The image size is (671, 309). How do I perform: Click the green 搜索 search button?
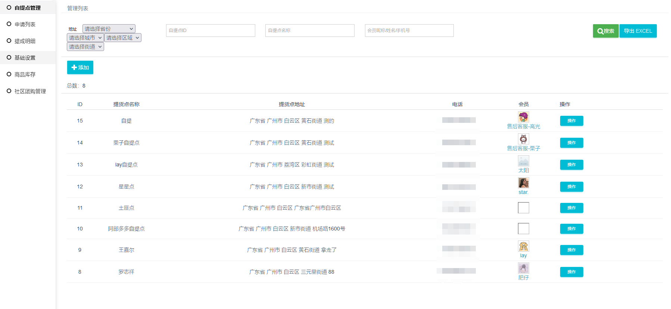[605, 31]
